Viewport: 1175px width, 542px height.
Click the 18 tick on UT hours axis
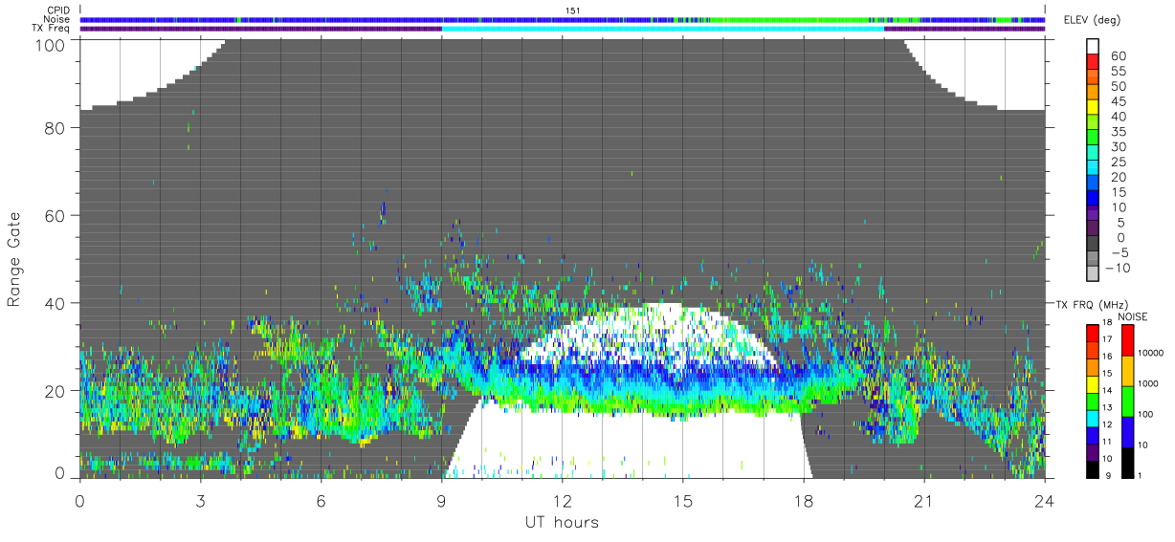[x=804, y=500]
